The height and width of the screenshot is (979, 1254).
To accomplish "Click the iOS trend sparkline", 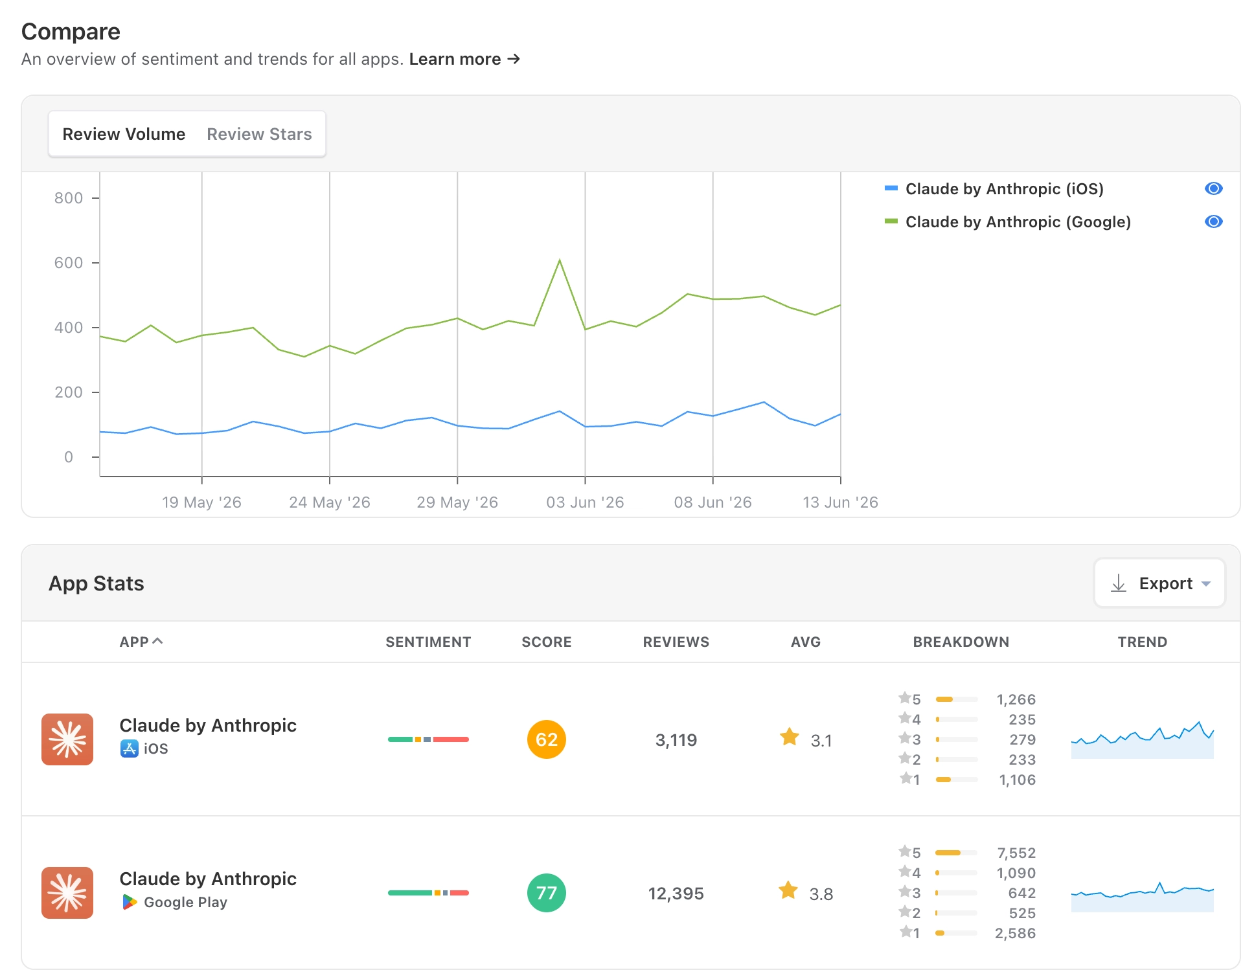I will (1143, 739).
